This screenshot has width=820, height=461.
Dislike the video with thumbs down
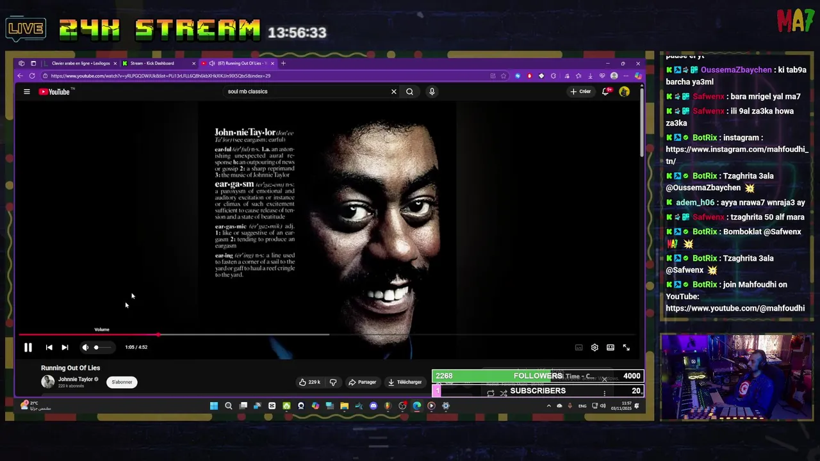tap(333, 382)
